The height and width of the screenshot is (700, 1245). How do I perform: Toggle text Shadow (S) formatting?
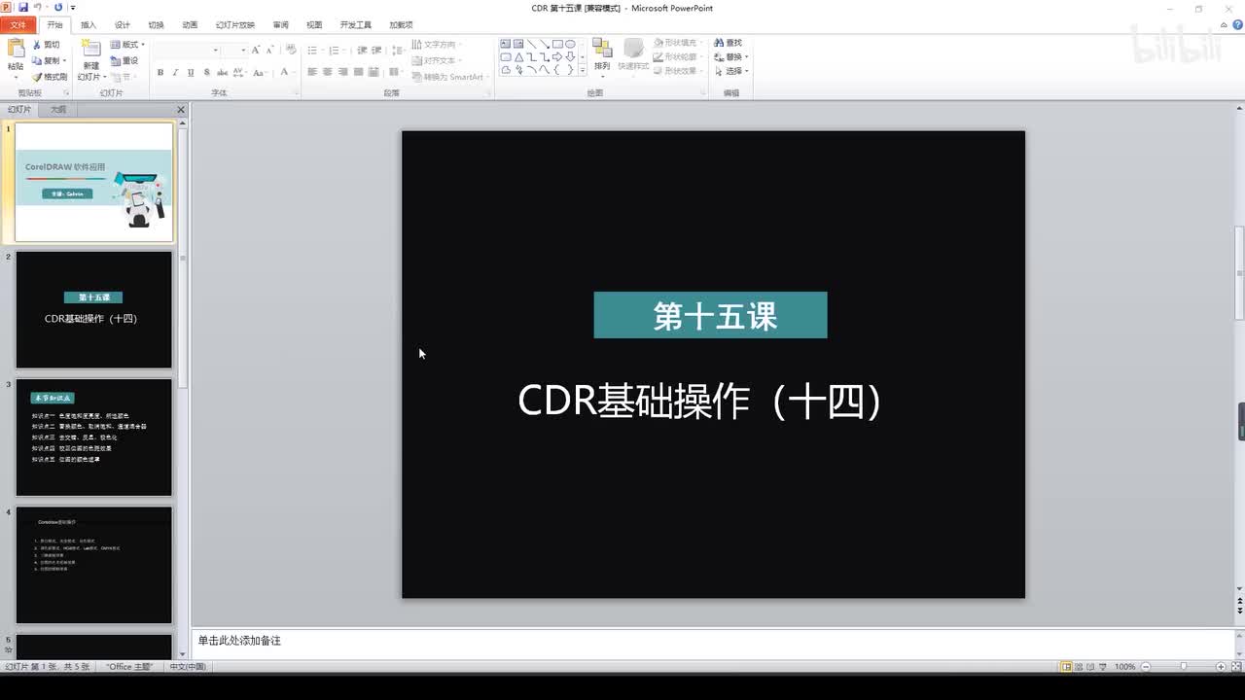coord(206,72)
